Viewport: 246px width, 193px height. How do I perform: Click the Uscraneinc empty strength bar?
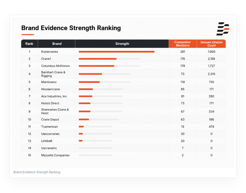[95, 148]
